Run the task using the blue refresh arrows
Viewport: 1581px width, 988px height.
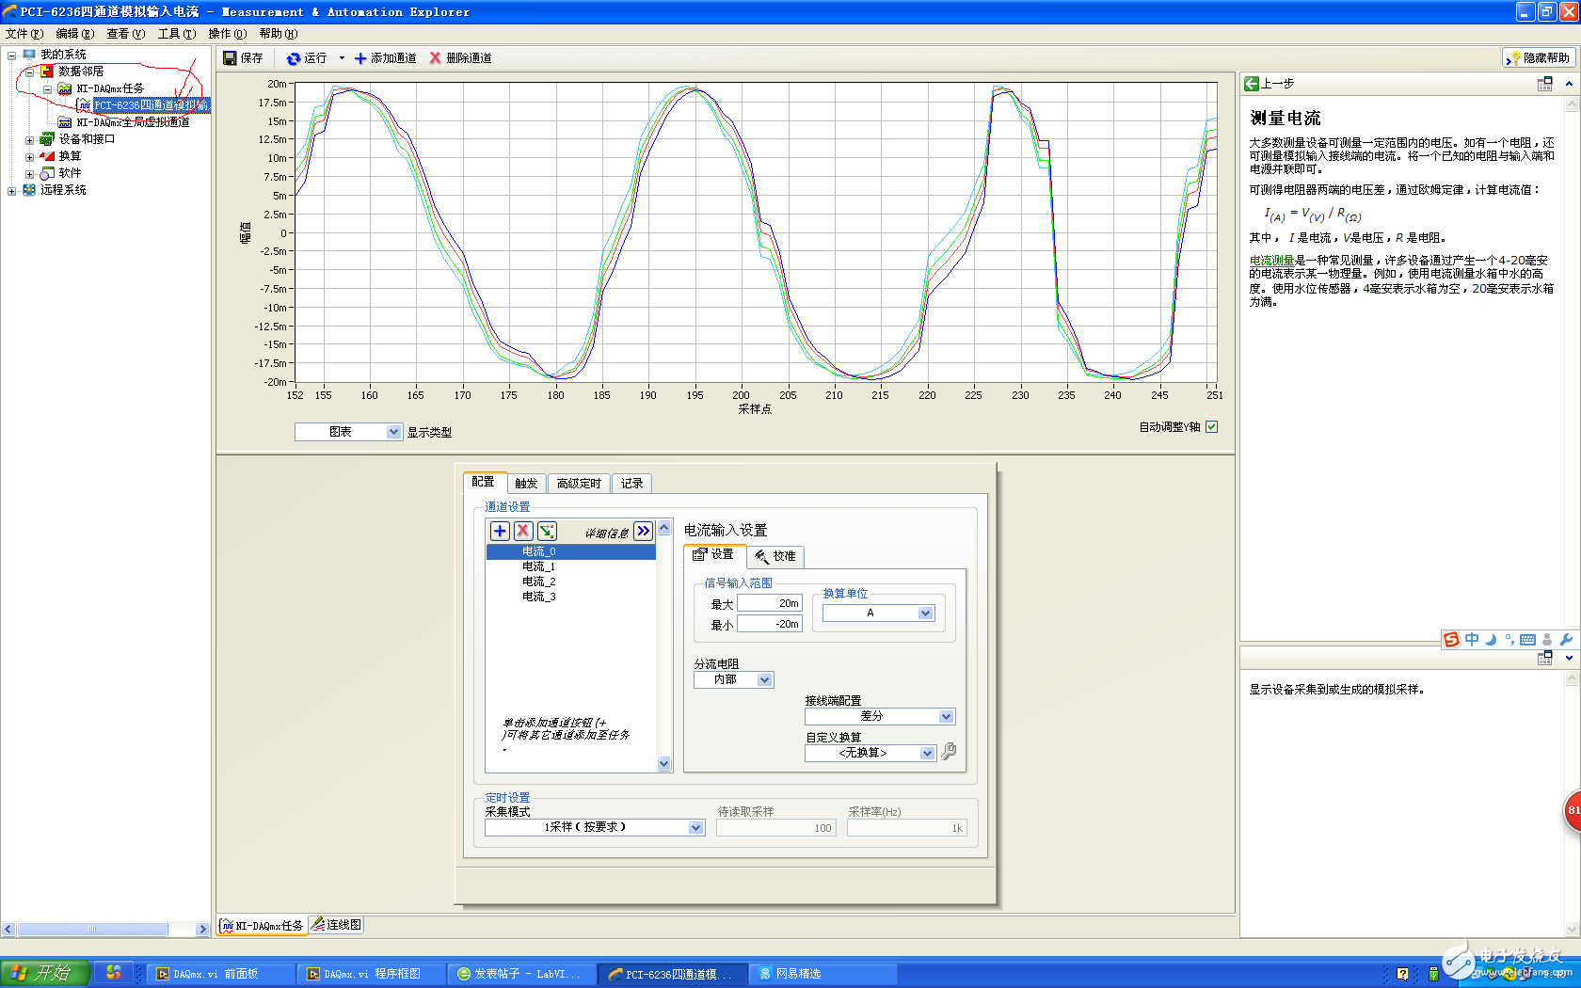tap(294, 58)
